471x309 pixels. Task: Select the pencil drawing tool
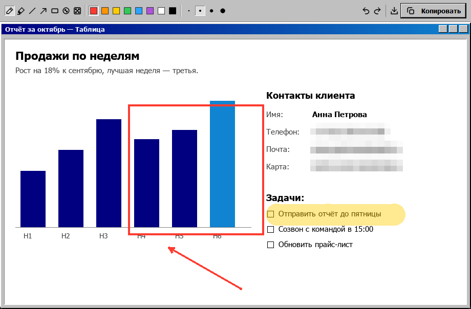tap(10, 11)
